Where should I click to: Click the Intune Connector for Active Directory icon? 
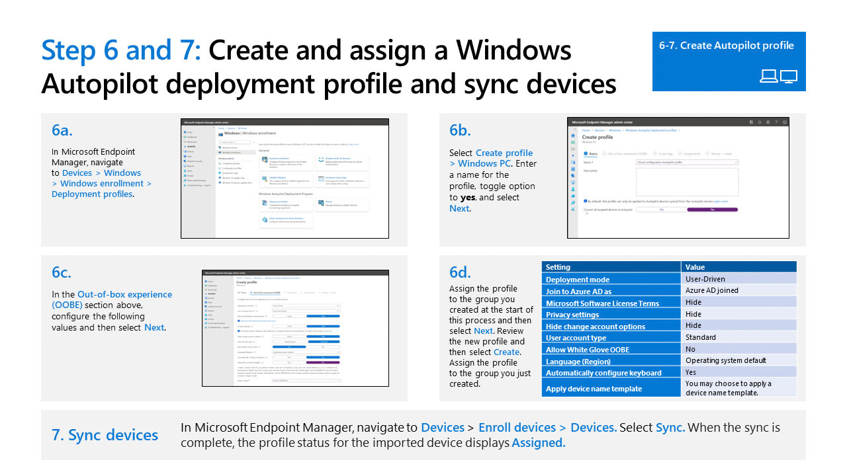pos(265,219)
